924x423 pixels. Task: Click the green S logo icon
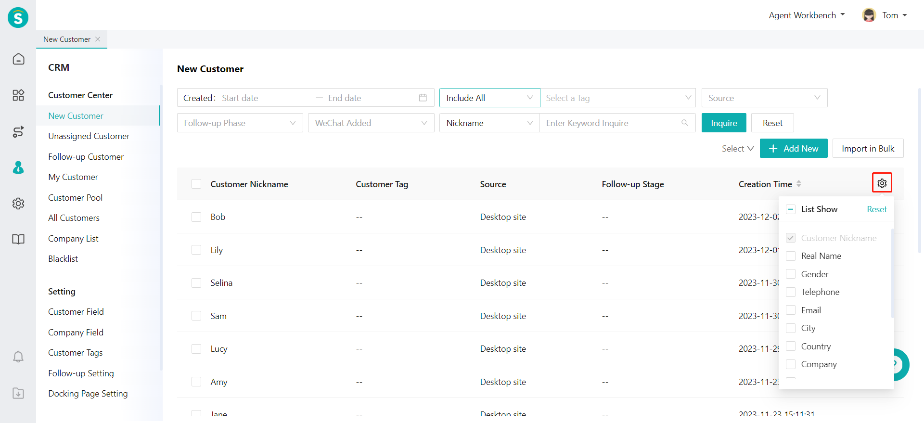pyautogui.click(x=18, y=18)
